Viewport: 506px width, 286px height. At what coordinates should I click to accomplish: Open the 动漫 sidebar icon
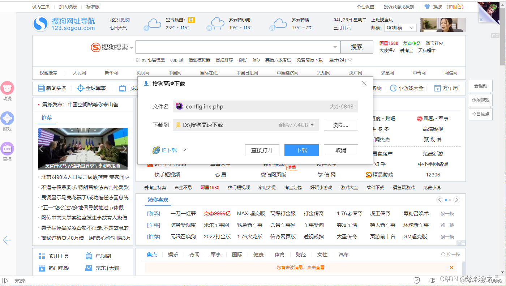pyautogui.click(x=7, y=88)
